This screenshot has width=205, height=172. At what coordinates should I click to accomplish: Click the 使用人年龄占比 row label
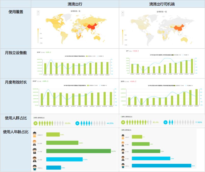coord(16,132)
